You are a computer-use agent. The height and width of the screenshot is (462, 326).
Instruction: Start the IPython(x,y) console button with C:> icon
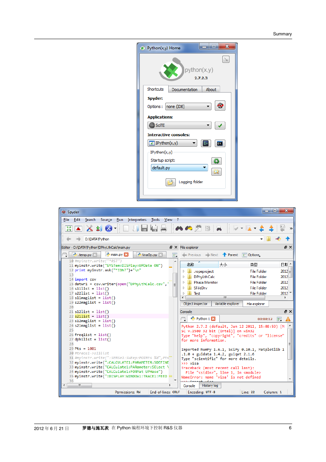pyautogui.click(x=205, y=143)
